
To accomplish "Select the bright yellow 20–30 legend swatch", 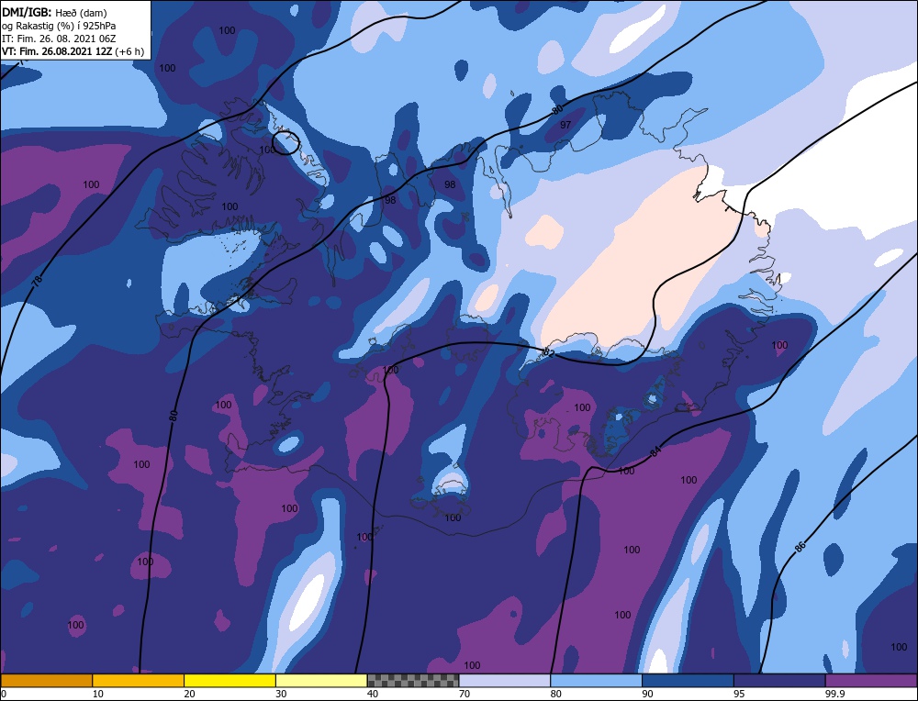I will coord(230,681).
